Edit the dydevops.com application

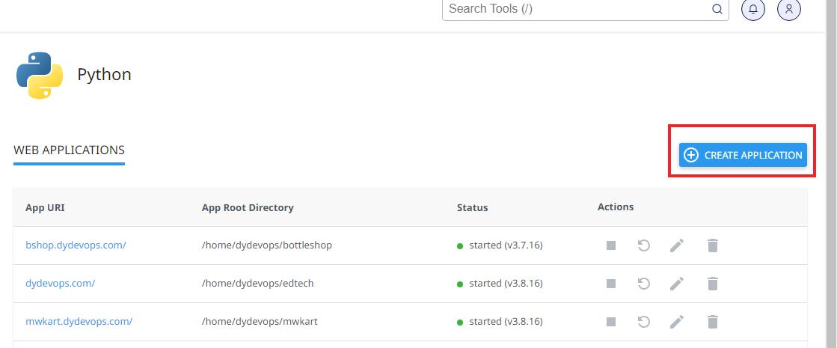pos(677,284)
